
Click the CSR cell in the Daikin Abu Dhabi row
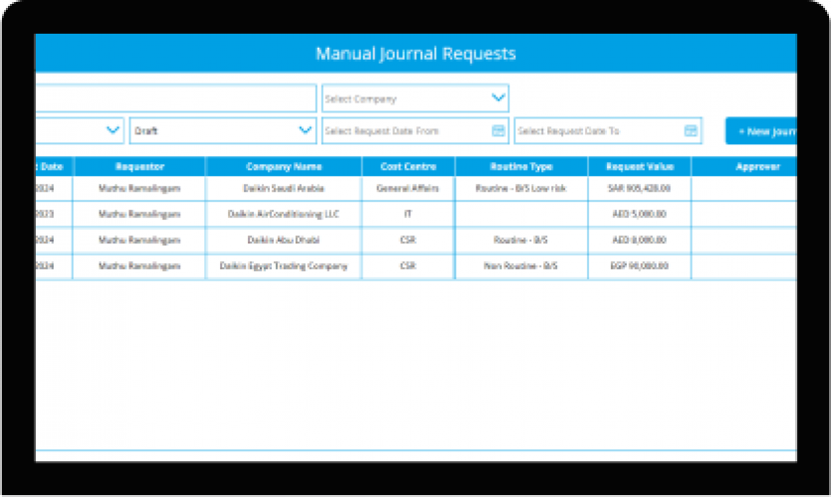click(x=408, y=240)
